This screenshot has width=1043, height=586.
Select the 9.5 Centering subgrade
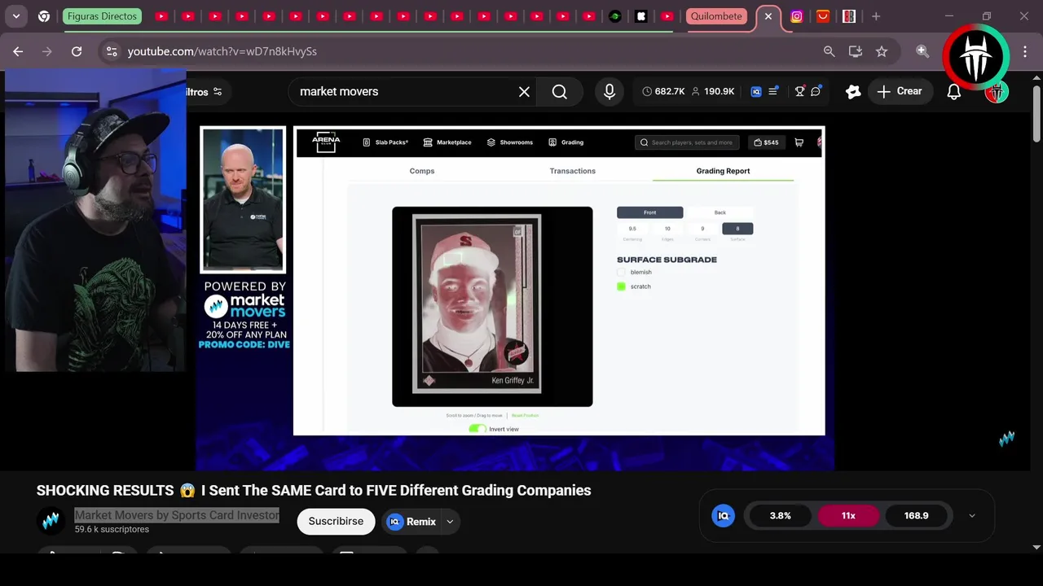(x=632, y=229)
